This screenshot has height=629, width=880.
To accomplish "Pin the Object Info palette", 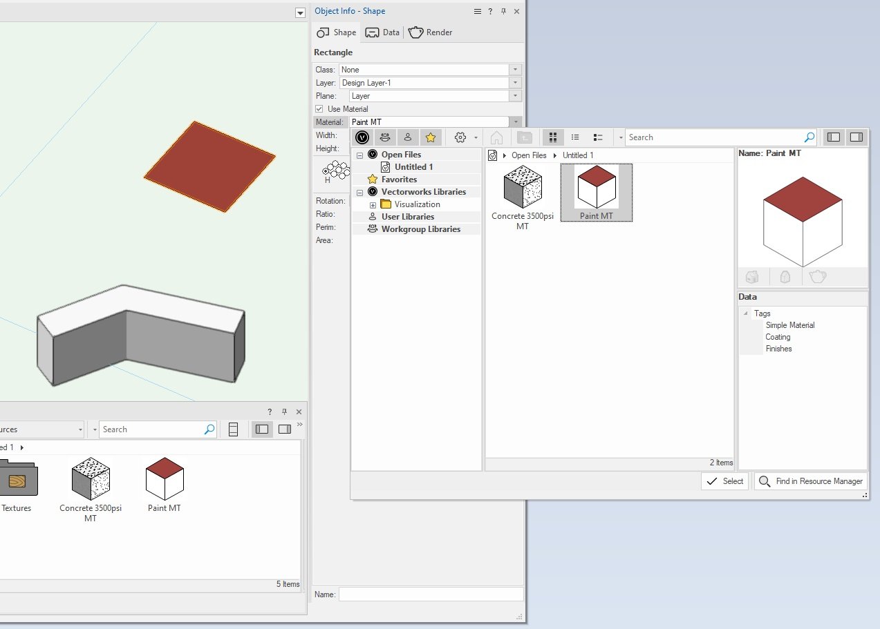I will 504,11.
